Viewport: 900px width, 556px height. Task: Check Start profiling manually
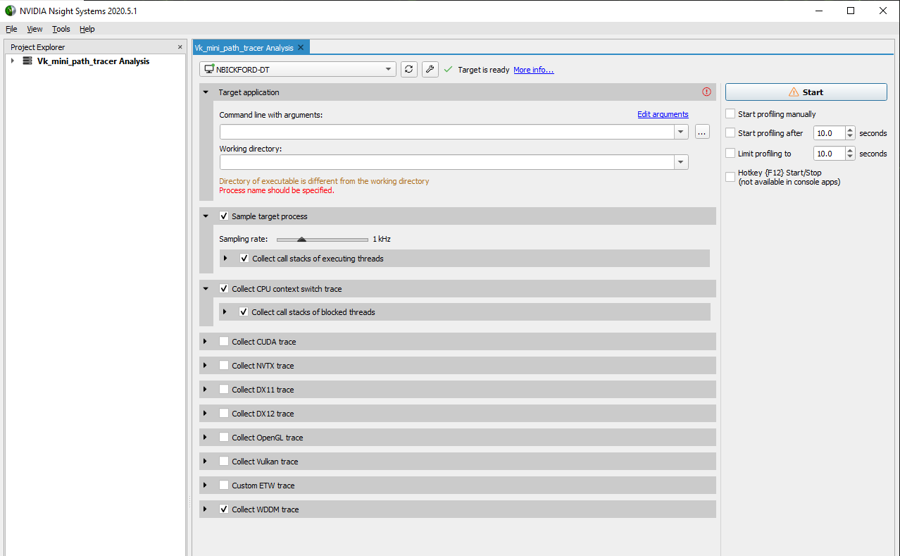tap(730, 113)
